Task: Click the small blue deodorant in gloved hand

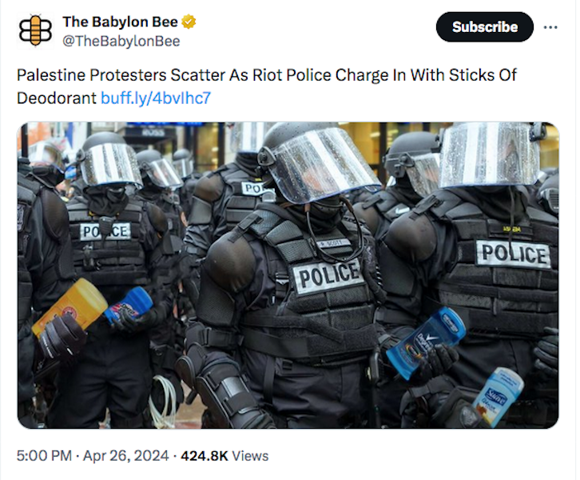Action: [128, 306]
